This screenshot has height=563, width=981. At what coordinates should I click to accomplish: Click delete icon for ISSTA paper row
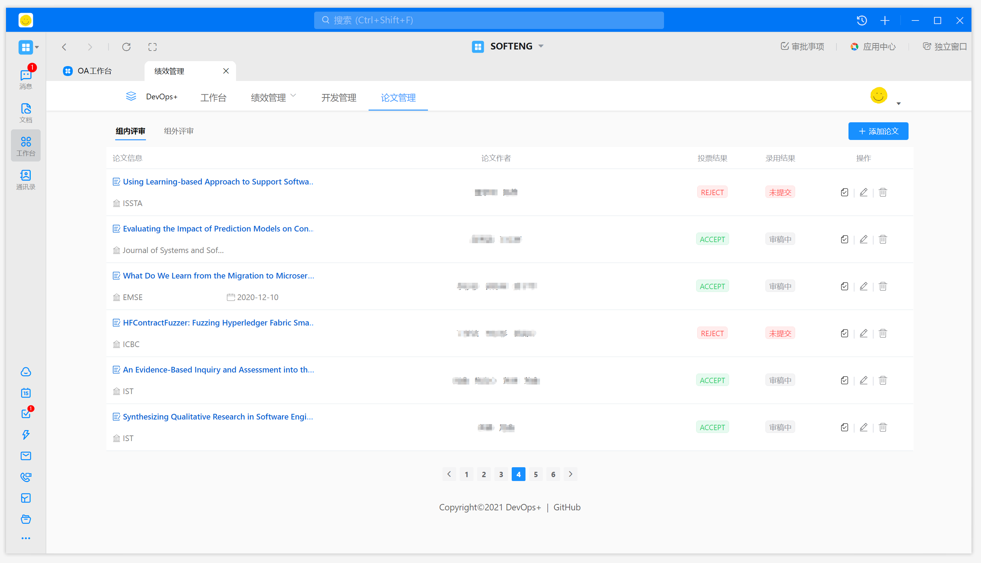coord(882,192)
